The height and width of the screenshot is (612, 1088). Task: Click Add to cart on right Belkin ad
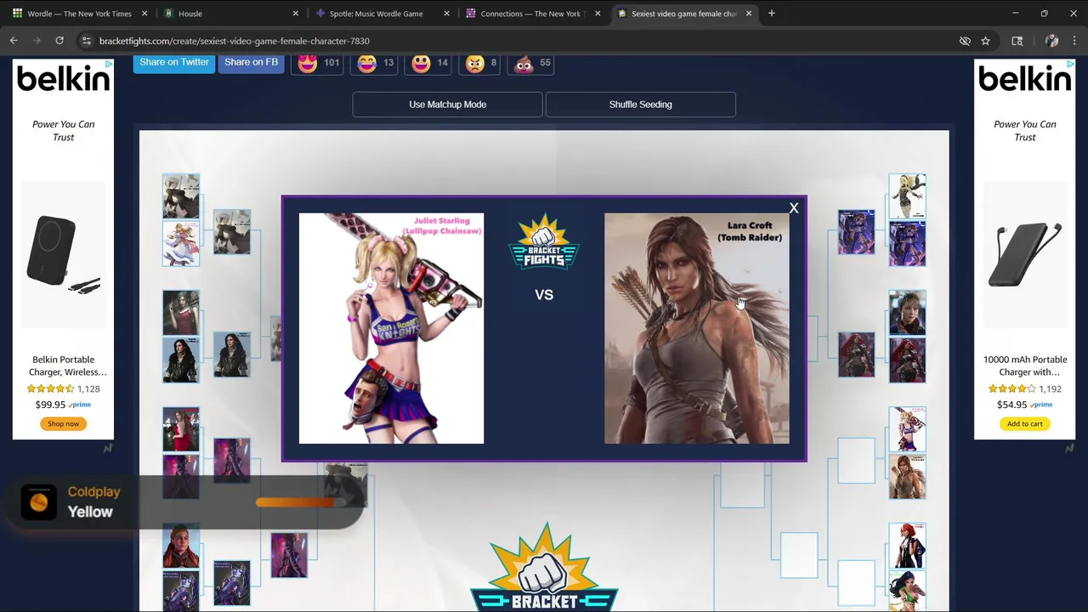(1024, 423)
